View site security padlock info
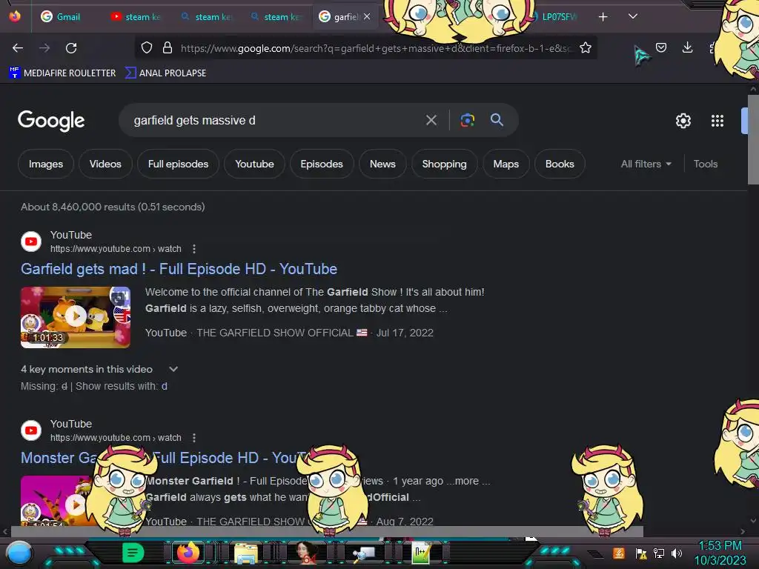759x569 pixels. (x=168, y=48)
